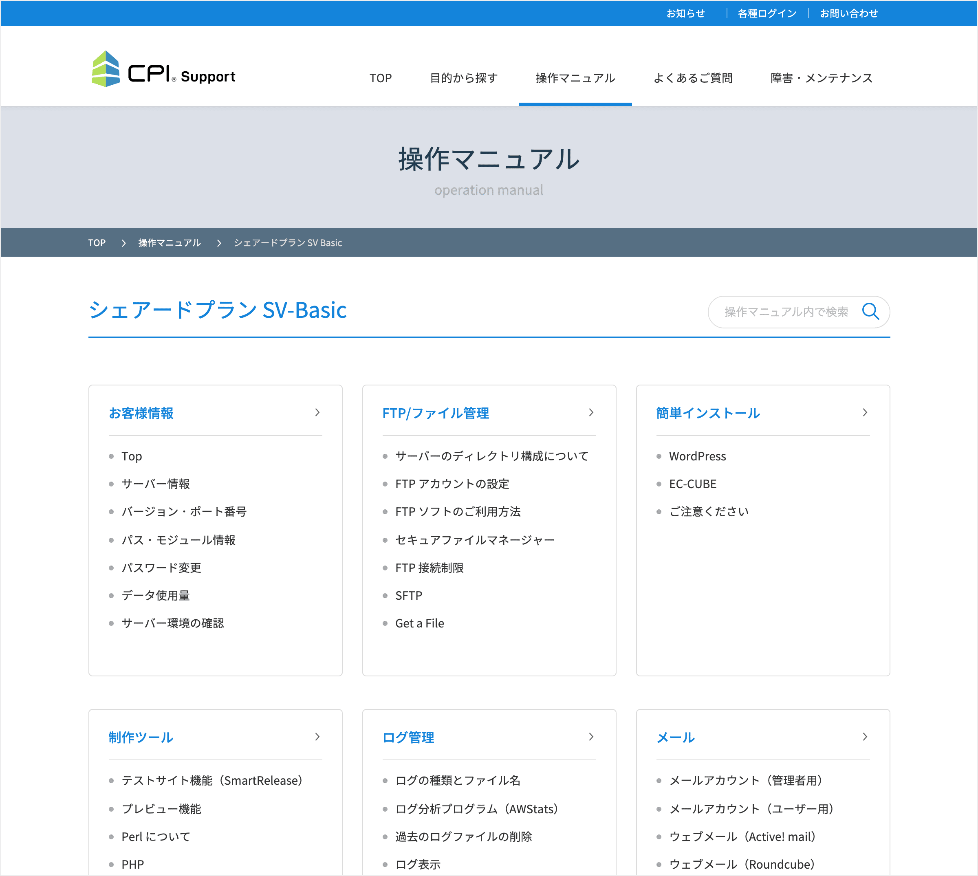Open メールアカウント（管理者用） item
The image size is (978, 876).
[x=746, y=780]
